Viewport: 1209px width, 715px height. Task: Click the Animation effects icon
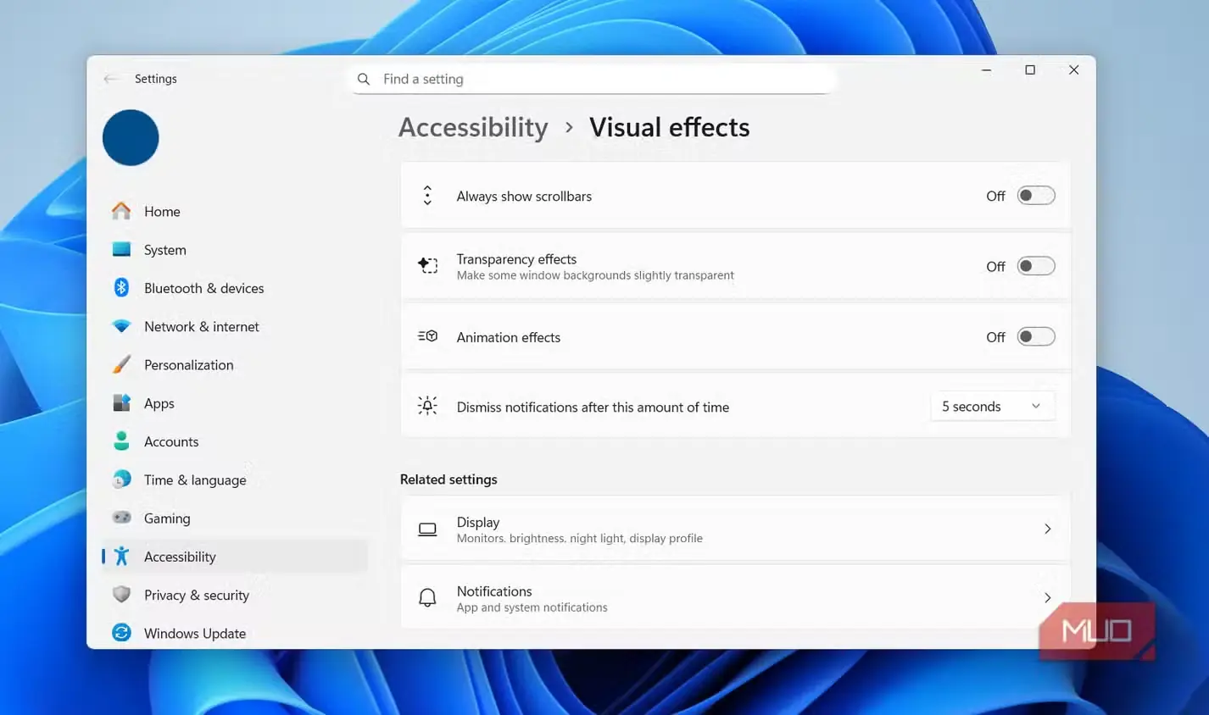coord(427,336)
